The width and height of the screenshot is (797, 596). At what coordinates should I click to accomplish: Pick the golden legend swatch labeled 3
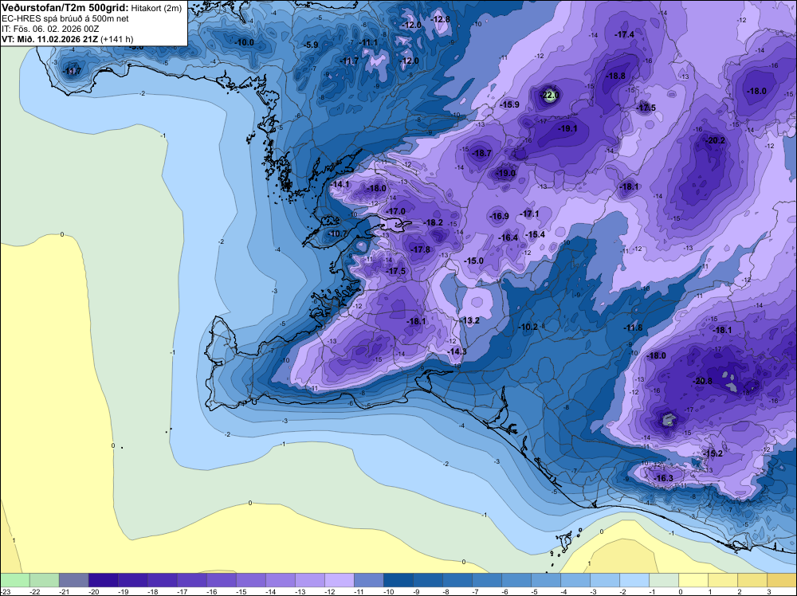point(782,580)
